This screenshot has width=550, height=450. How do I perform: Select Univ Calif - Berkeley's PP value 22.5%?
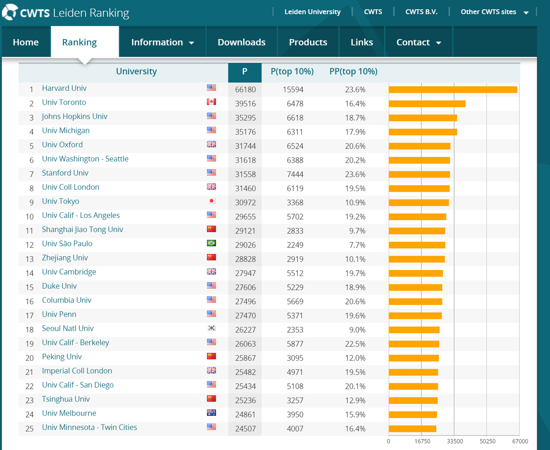coord(355,344)
